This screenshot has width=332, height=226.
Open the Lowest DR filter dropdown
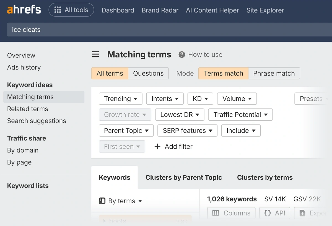coord(180,115)
